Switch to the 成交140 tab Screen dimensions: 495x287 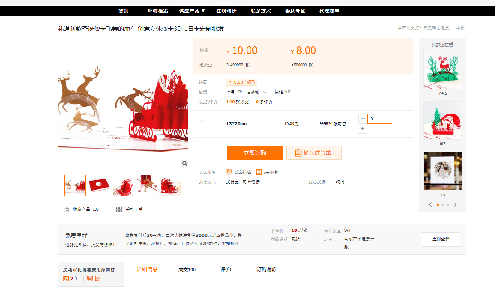coord(187,269)
